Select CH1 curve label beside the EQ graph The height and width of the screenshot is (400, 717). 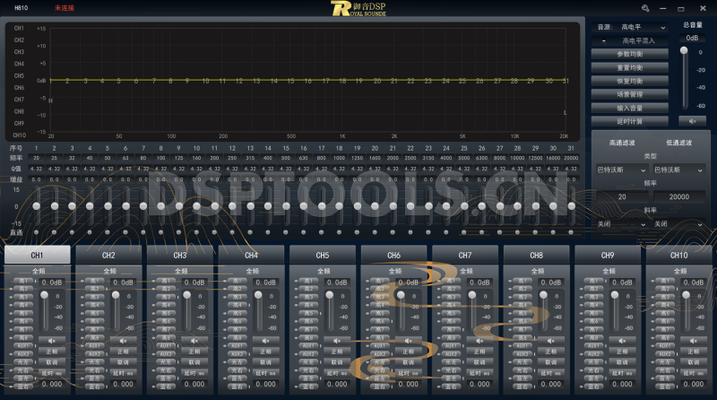pyautogui.click(x=19, y=28)
